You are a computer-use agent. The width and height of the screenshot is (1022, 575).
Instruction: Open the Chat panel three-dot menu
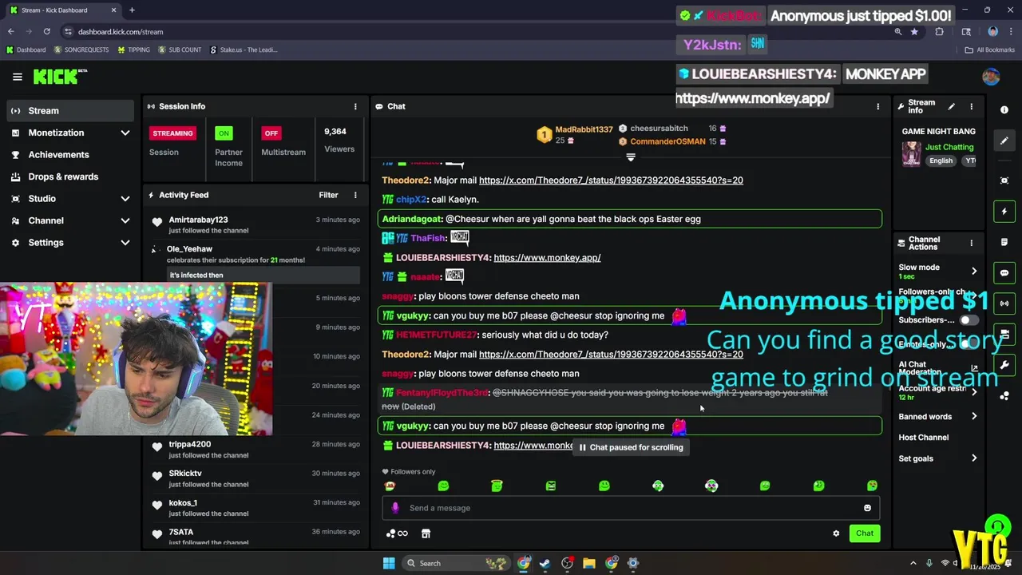(878, 106)
